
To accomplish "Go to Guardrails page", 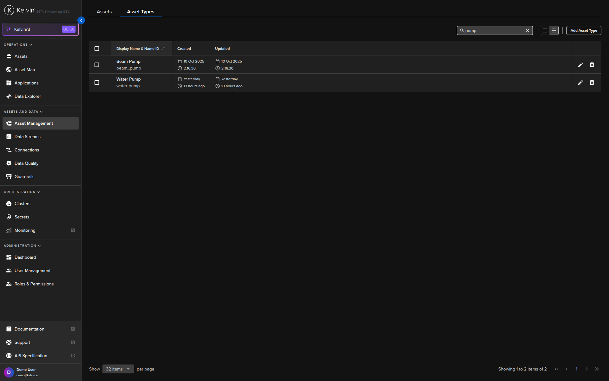I will tap(24, 177).
